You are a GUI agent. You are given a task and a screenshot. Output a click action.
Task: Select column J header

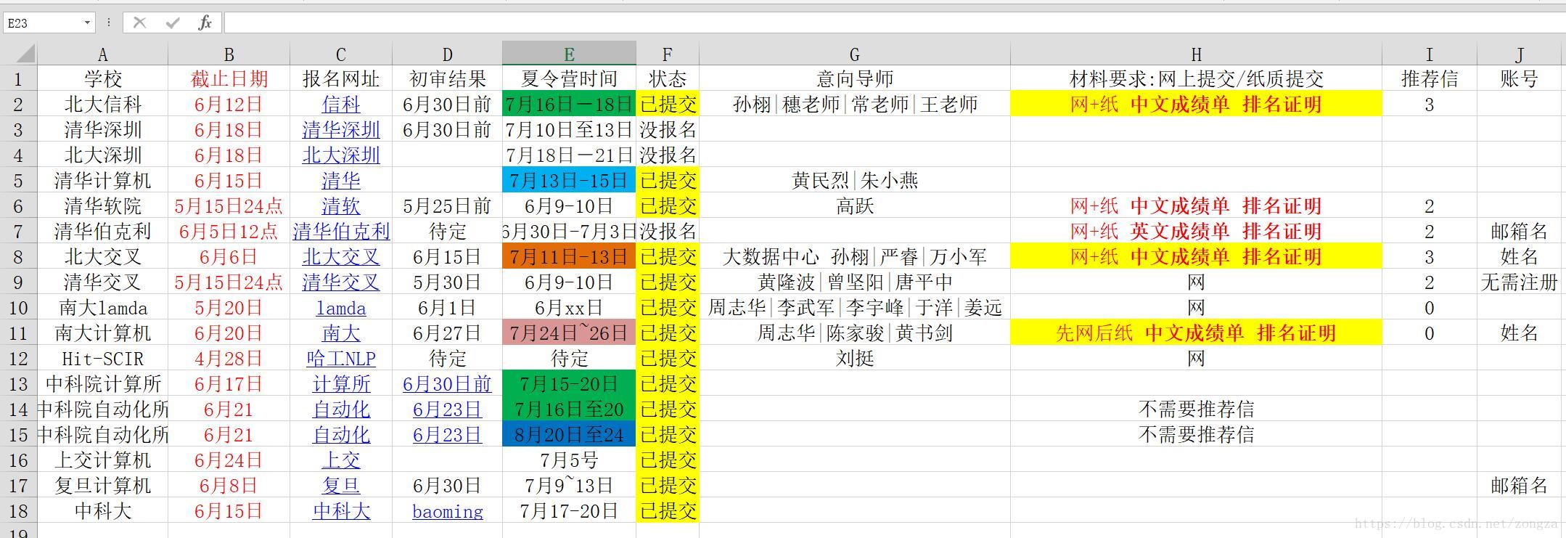point(1519,54)
